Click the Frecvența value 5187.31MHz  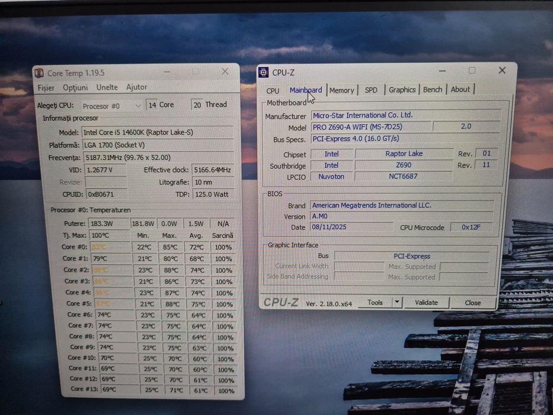(x=159, y=157)
